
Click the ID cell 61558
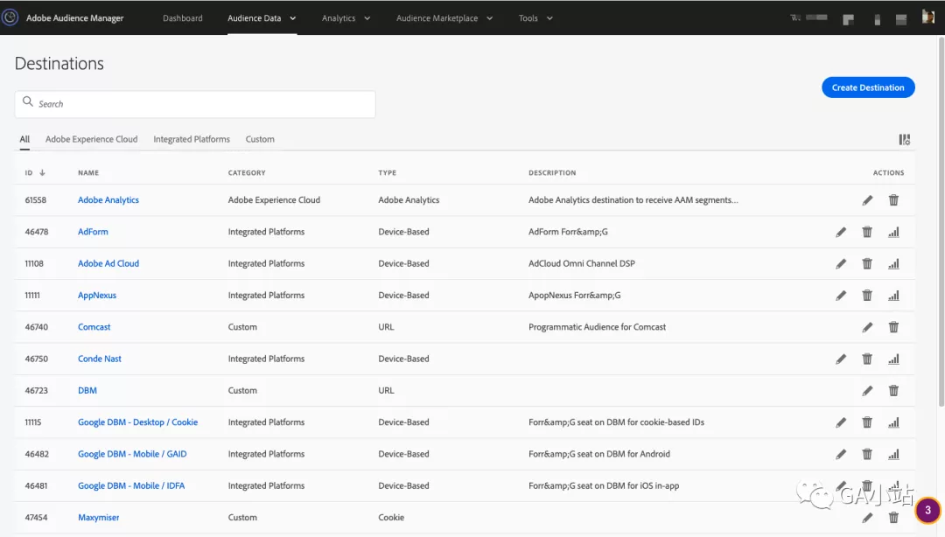pyautogui.click(x=36, y=200)
